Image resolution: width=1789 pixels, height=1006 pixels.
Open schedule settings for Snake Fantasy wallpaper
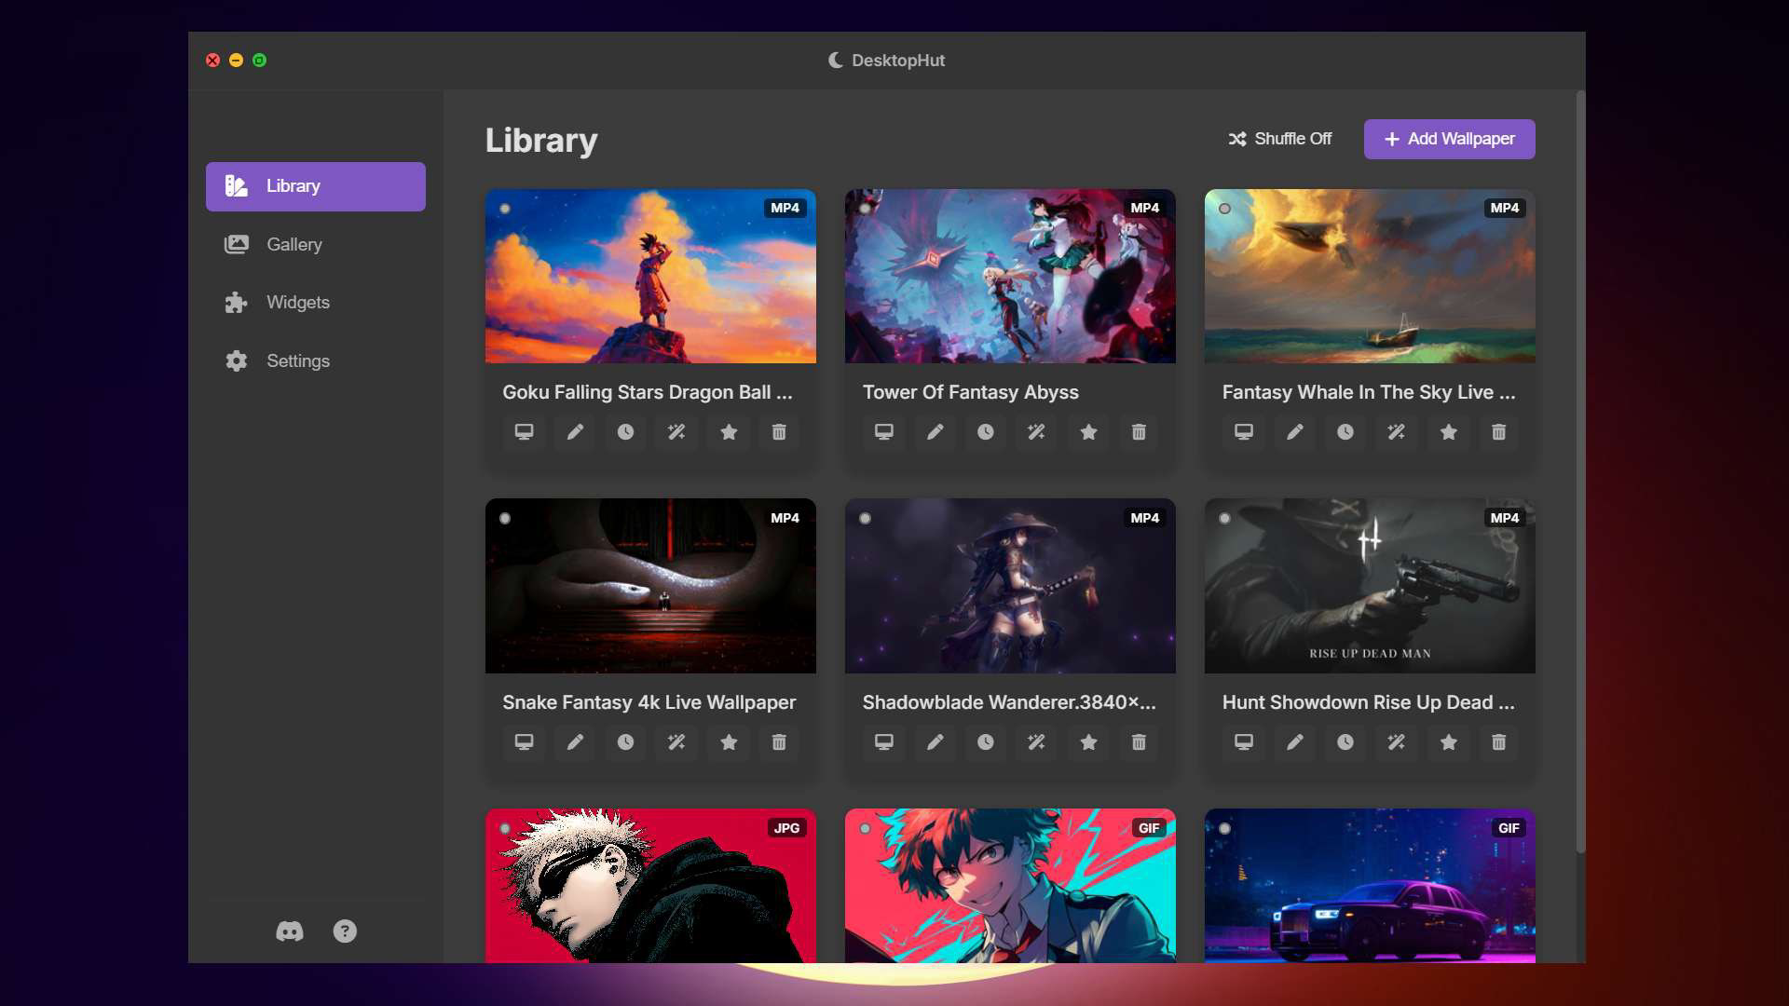point(625,742)
